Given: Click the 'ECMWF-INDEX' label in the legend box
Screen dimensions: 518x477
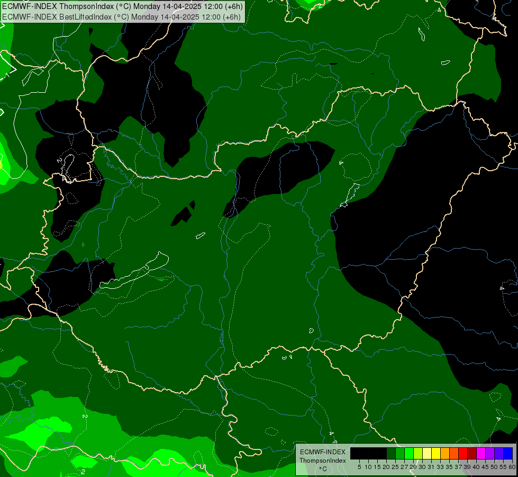Looking at the screenshot, I should pyautogui.click(x=323, y=452).
